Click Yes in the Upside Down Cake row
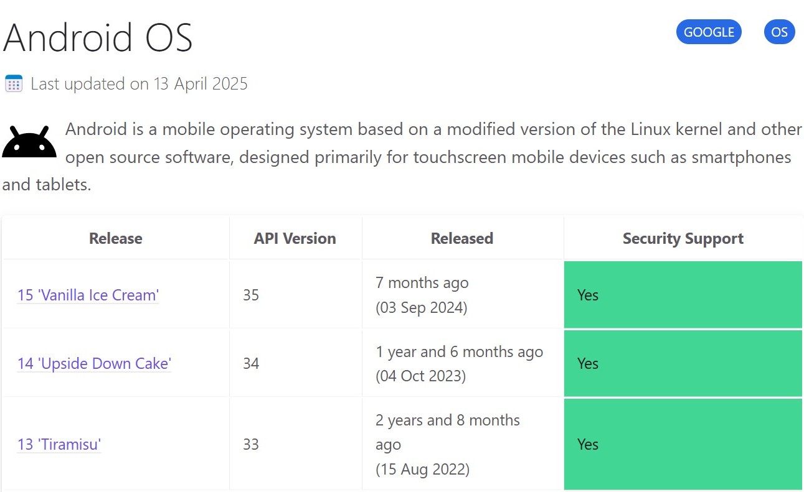 coord(588,363)
